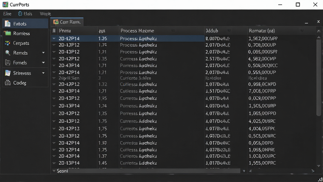Open the Remets magnifier icon
Image resolution: width=323 pixels, height=182 pixels.
click(8, 53)
